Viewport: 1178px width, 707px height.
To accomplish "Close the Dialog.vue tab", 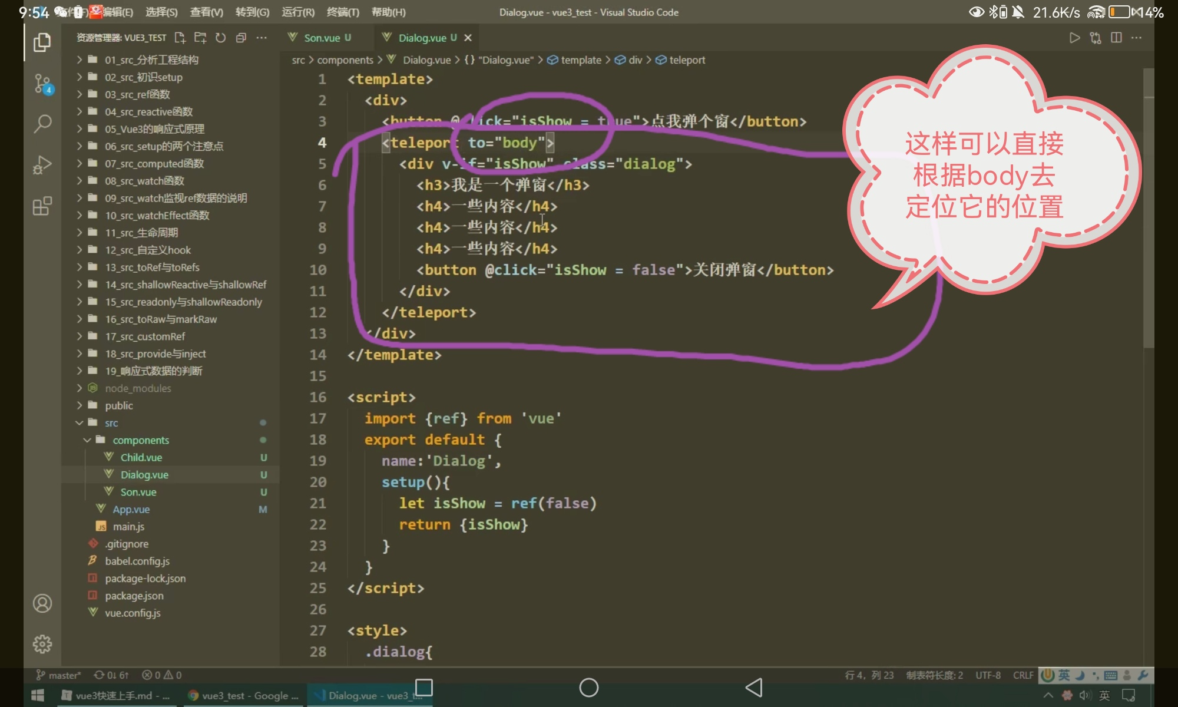I will [468, 38].
